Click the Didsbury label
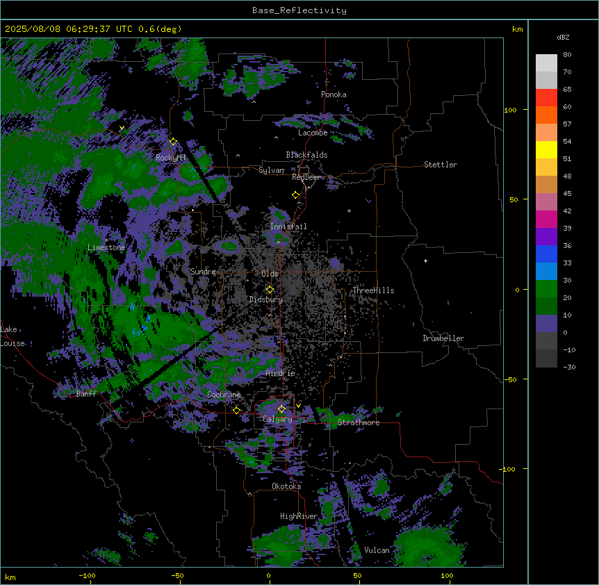This screenshot has width=599, height=585. click(266, 299)
